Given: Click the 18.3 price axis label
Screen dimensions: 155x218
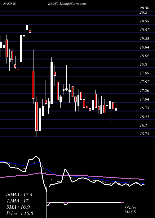Looking at the screenshot, I should 143,65.
